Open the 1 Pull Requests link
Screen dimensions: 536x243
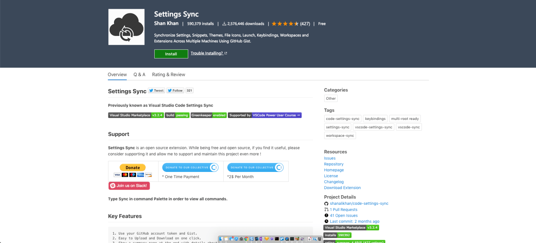(x=344, y=210)
